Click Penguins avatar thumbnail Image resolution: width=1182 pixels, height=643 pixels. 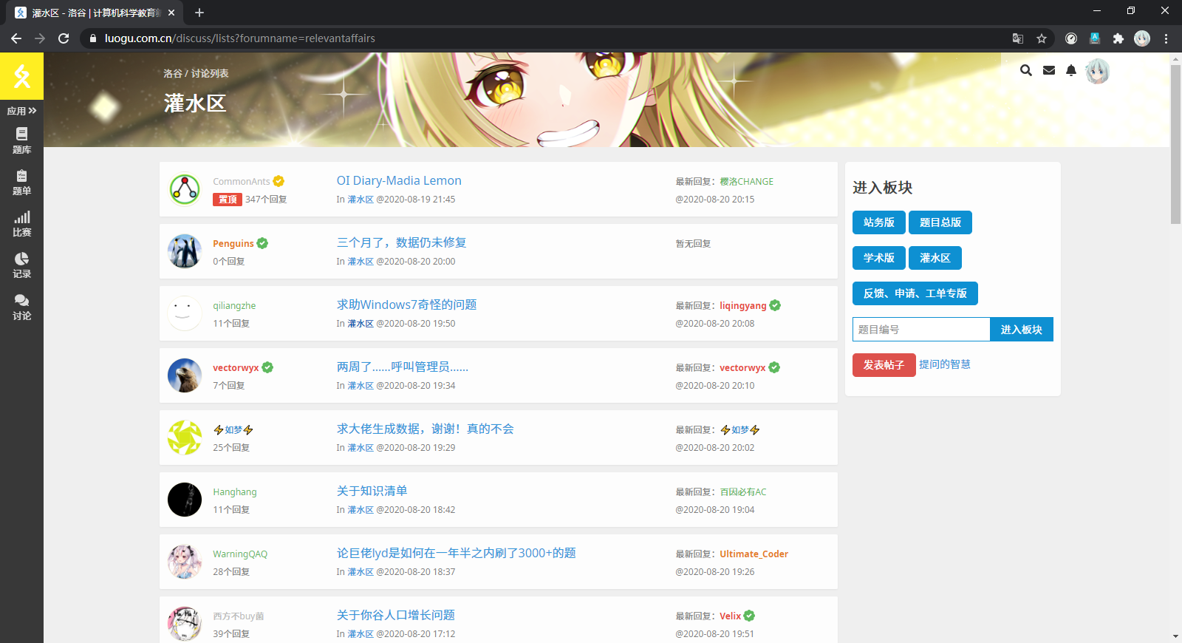[185, 251]
